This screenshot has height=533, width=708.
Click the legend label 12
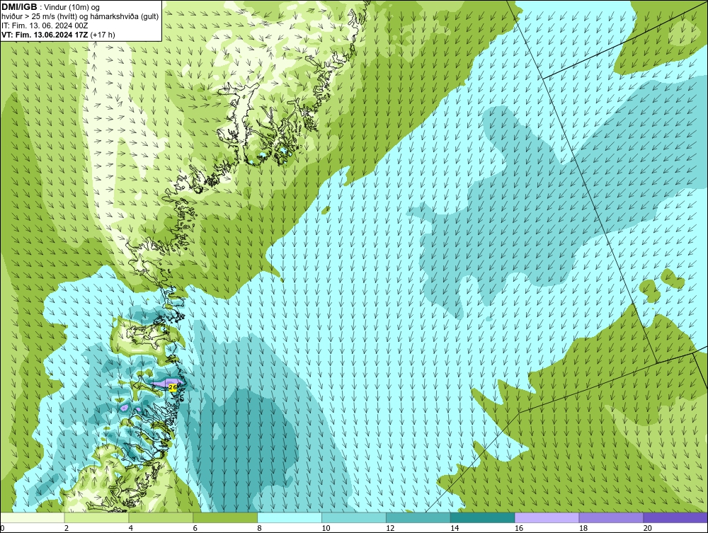pos(390,528)
